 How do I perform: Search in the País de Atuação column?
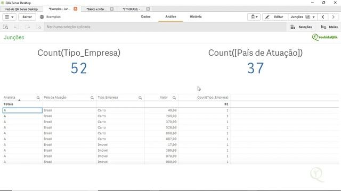pyautogui.click(x=92, y=98)
